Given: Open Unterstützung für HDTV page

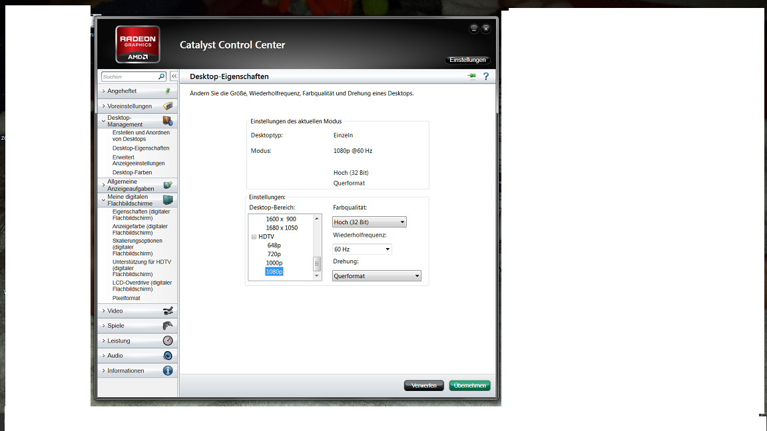Looking at the screenshot, I should [x=142, y=268].
